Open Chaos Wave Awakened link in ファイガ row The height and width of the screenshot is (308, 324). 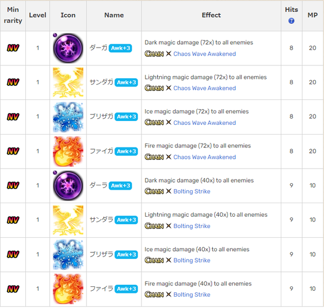point(205,157)
